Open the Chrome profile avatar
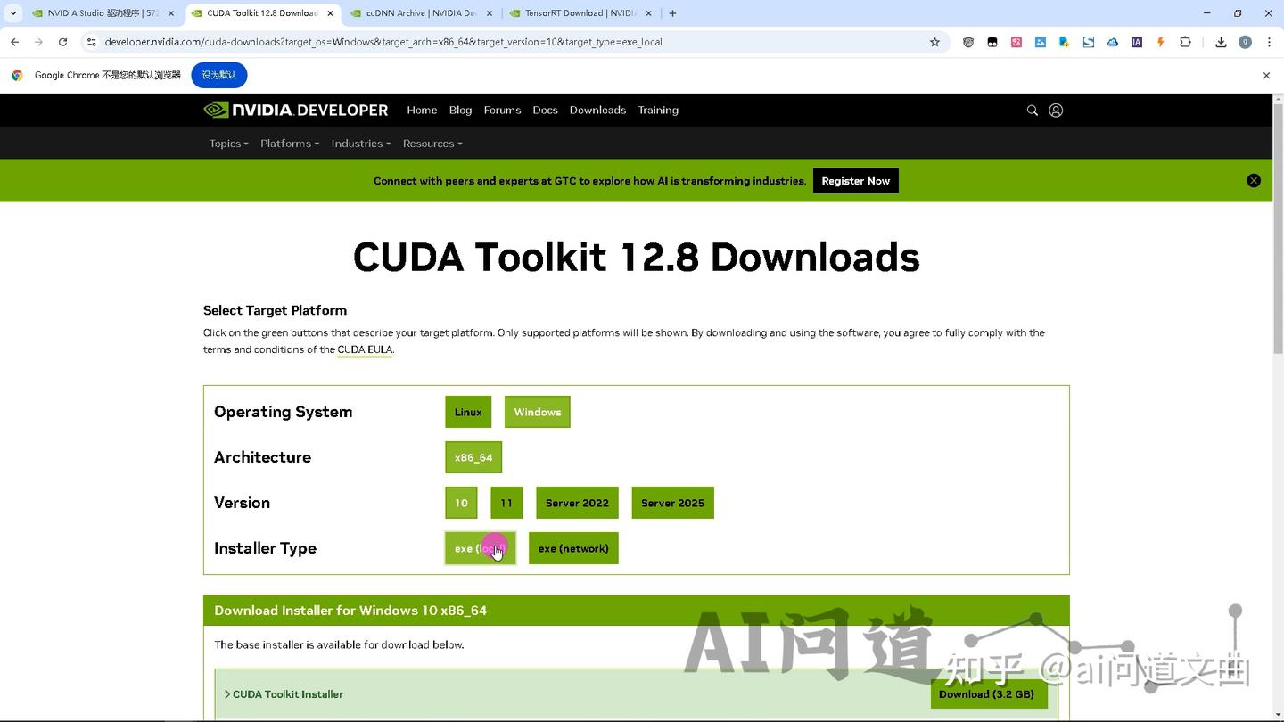Viewport: 1284px width, 722px height. (1246, 42)
